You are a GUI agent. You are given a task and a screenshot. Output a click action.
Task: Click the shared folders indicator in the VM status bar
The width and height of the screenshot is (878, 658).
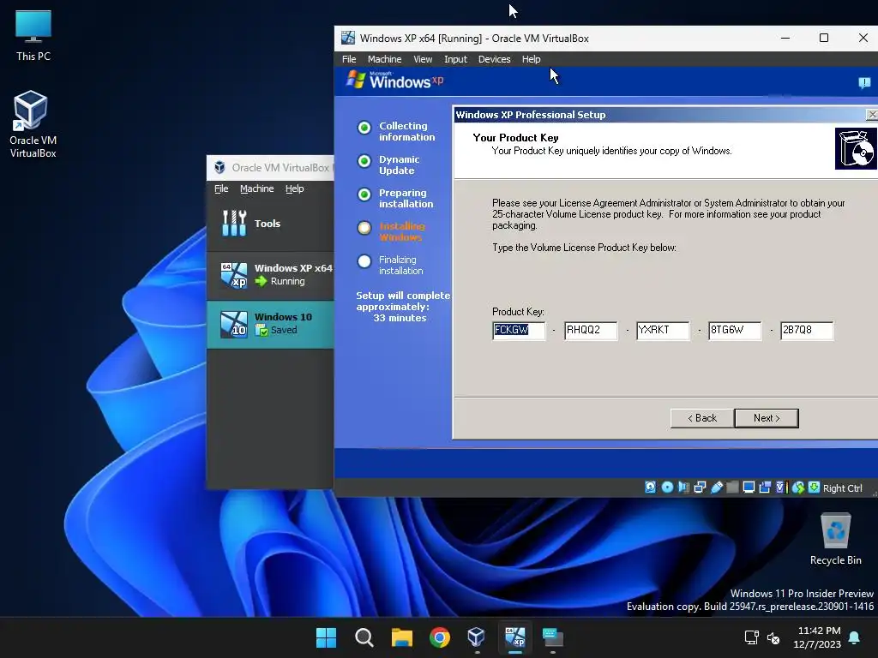732,488
